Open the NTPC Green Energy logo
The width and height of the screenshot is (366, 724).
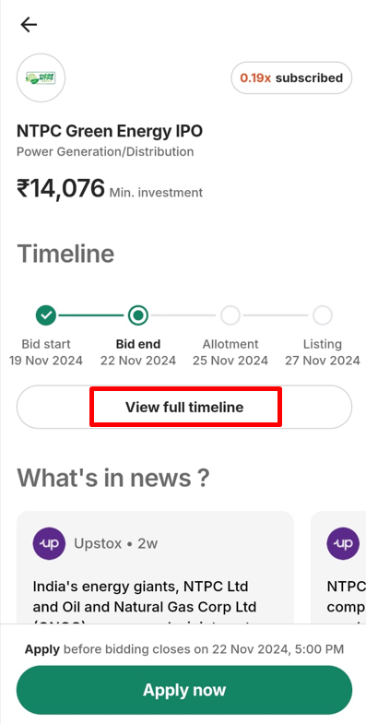tap(41, 78)
